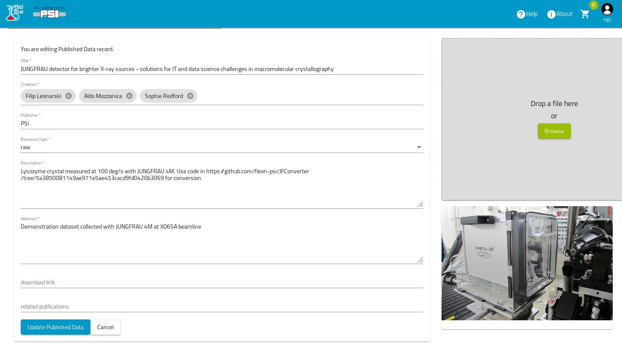Remove creator Sophie Redford chip
This screenshot has width=622, height=360.
click(x=190, y=96)
